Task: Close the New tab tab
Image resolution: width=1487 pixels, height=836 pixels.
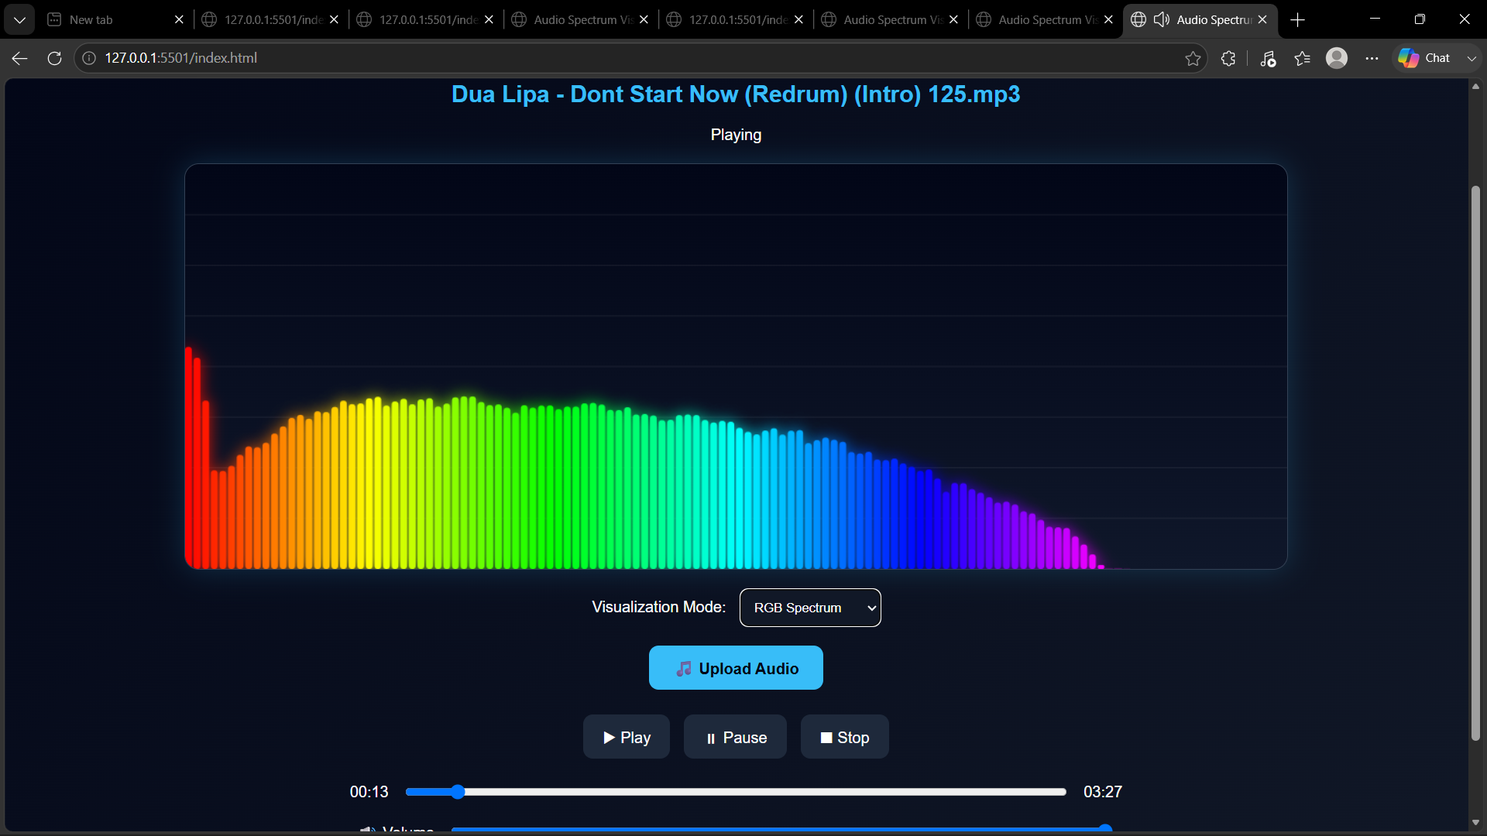Action: [179, 19]
